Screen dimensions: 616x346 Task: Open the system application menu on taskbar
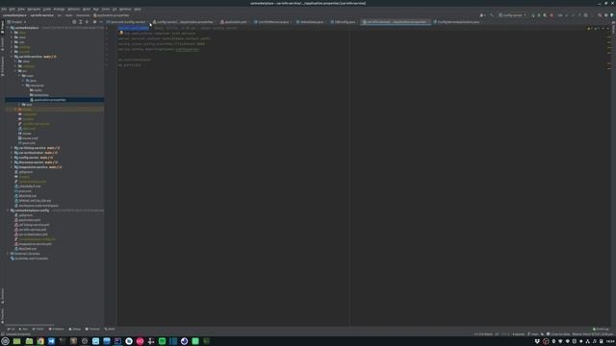tap(5, 341)
